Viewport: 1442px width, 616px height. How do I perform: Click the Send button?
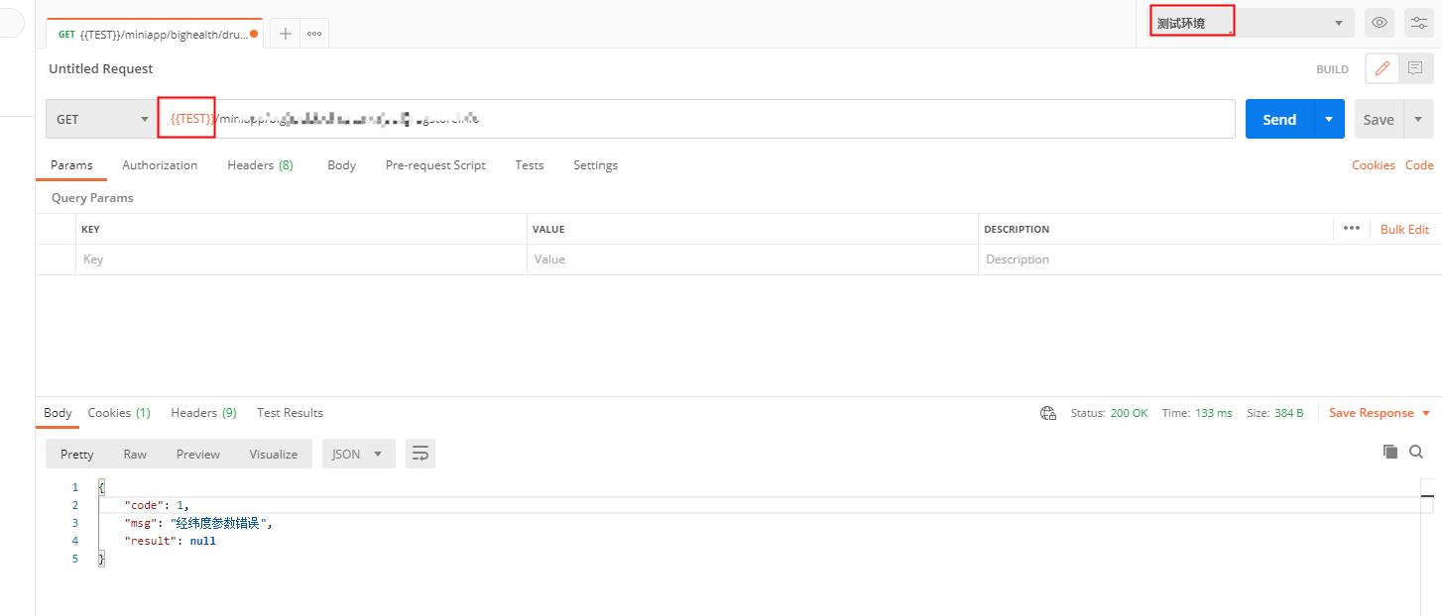1279,119
